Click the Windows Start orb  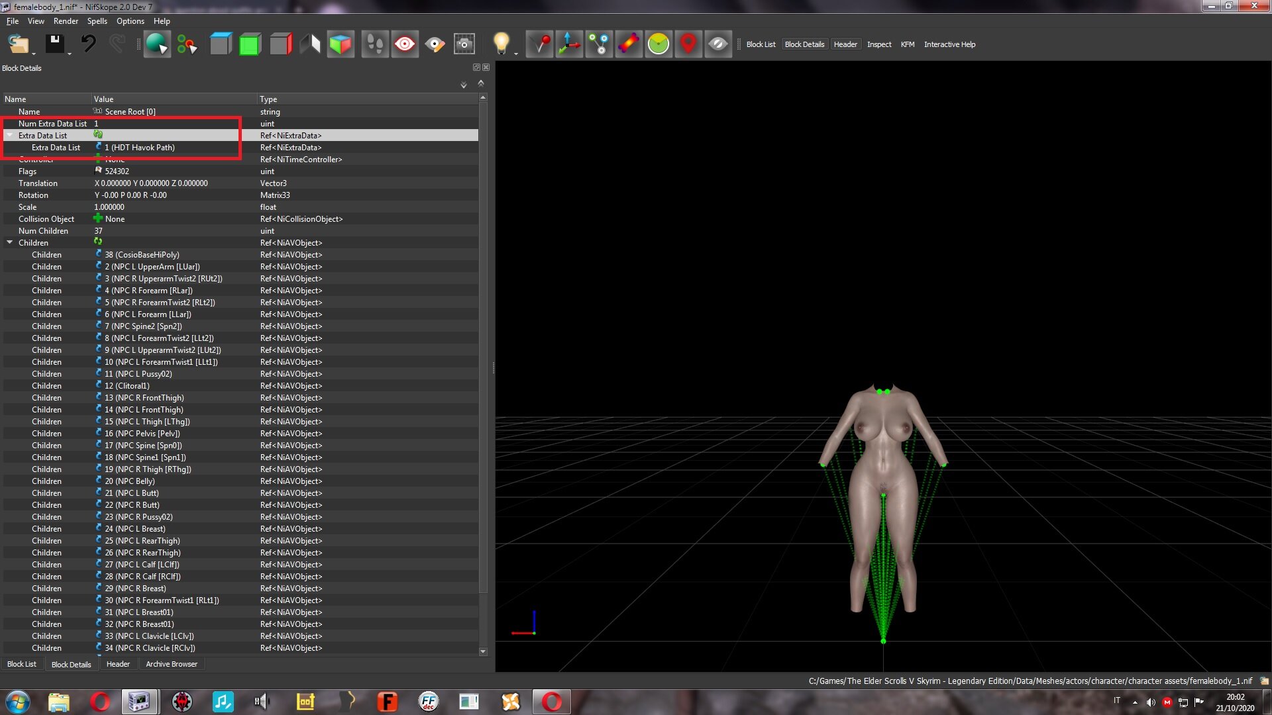18,702
